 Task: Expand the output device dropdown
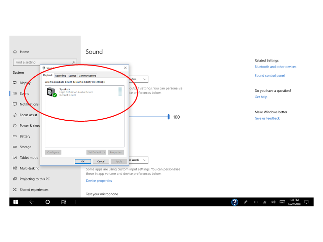tap(145, 79)
